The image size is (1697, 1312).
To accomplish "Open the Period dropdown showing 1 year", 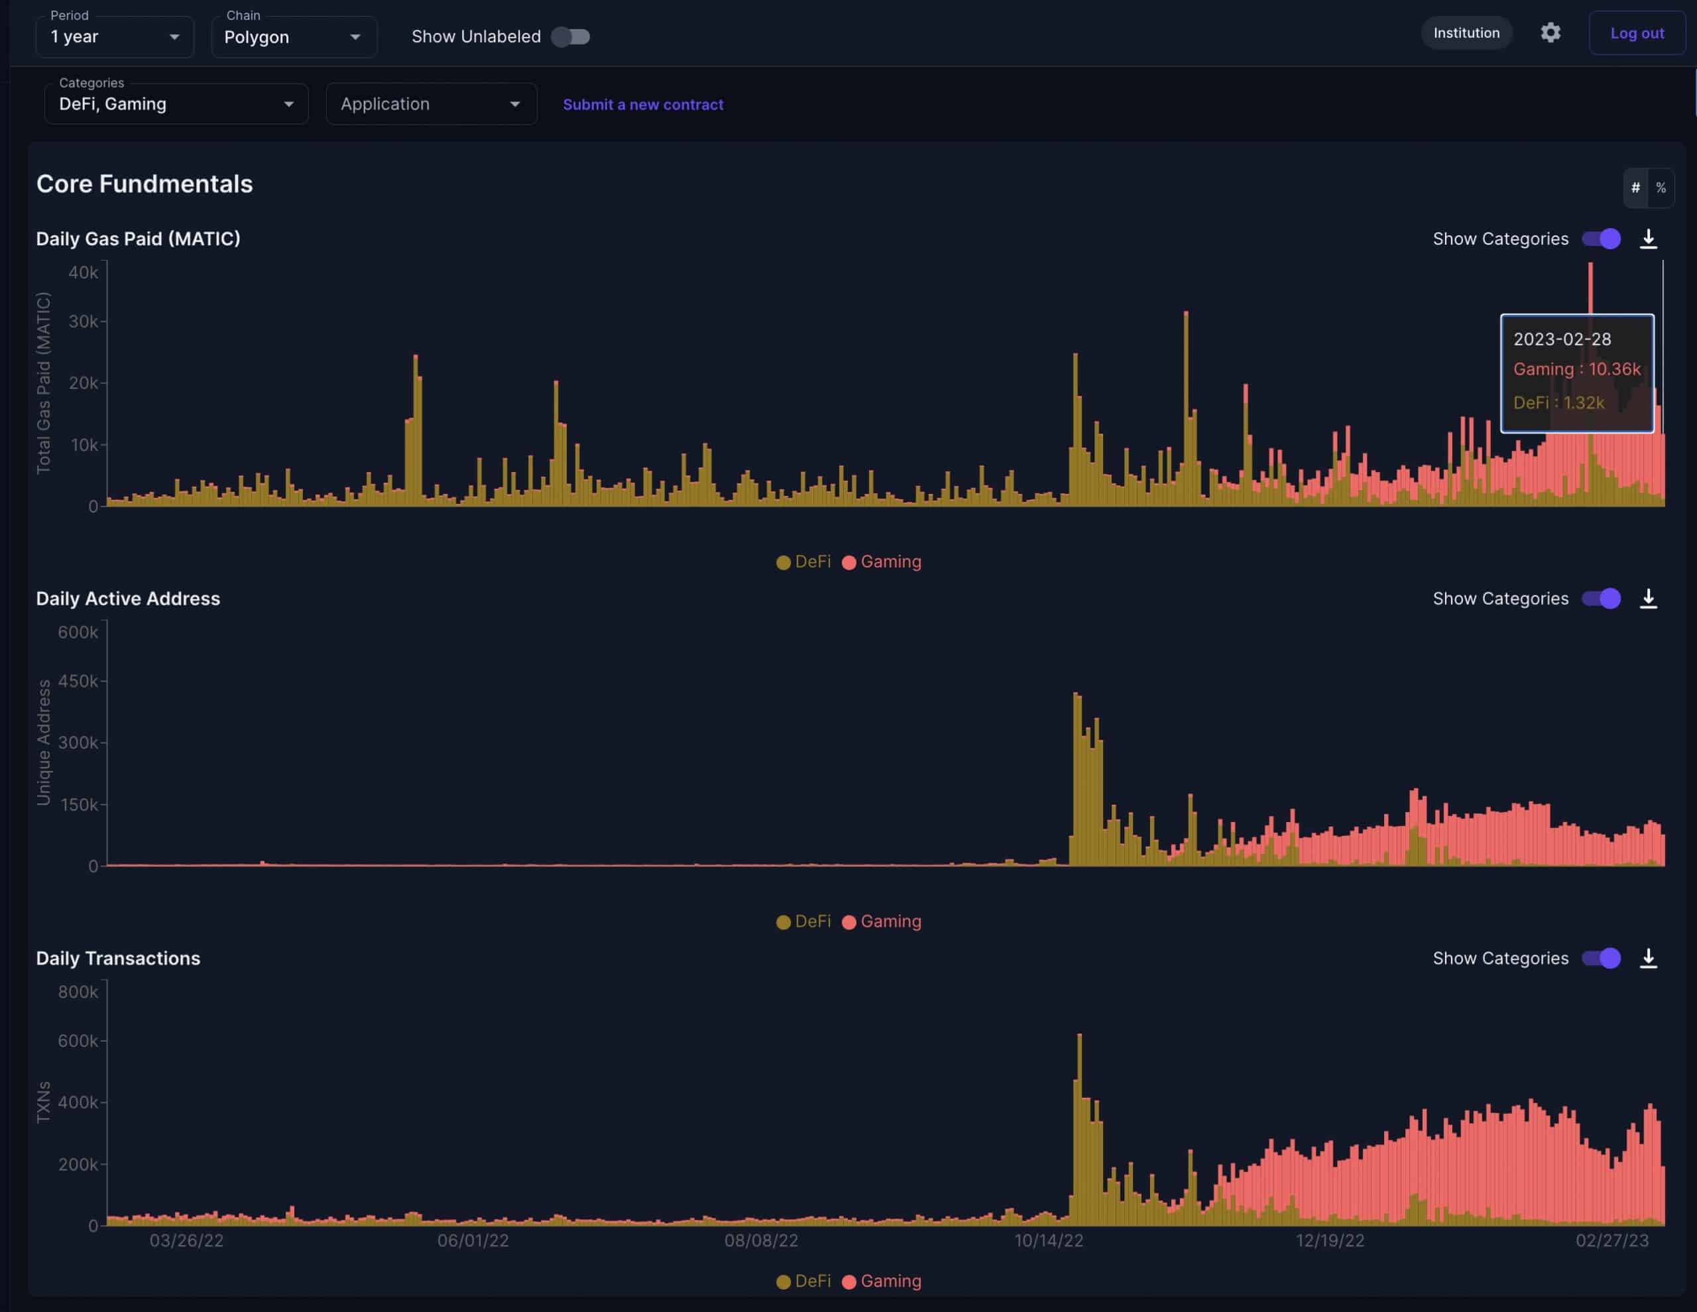I will click(x=114, y=36).
